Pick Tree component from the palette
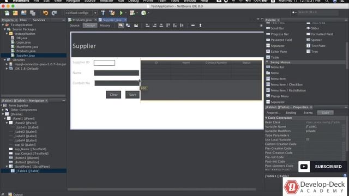The height and width of the screenshot is (196, 349). coord(312,52)
